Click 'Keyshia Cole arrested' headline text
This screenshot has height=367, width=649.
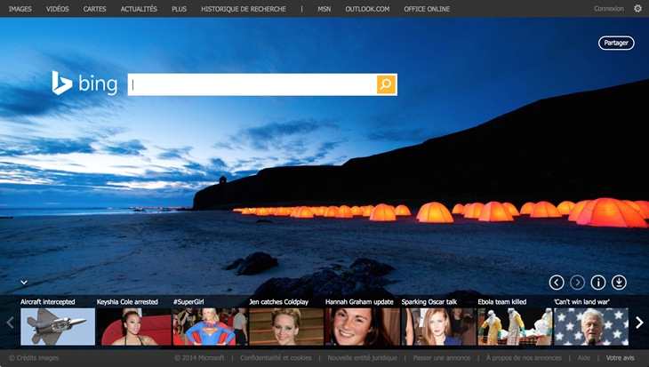[x=127, y=302]
